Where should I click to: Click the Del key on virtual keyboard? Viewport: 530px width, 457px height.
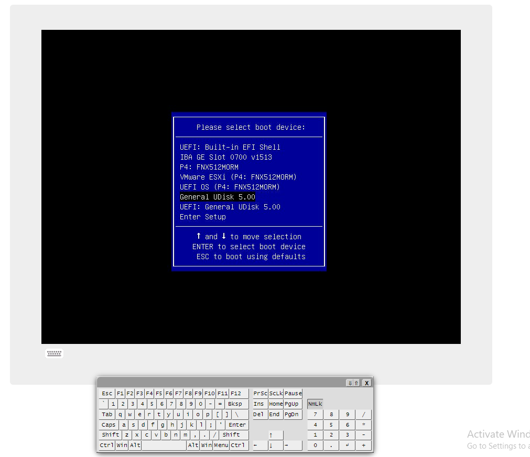[x=258, y=414]
